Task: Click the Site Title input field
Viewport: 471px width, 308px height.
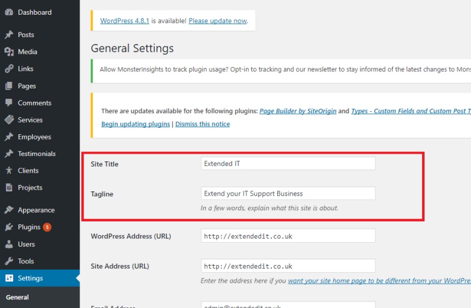Action: (288, 164)
